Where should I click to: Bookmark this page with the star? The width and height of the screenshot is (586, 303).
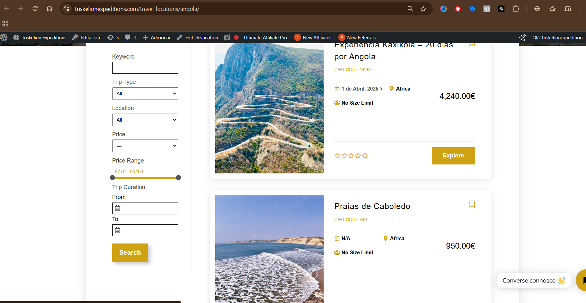tap(423, 9)
